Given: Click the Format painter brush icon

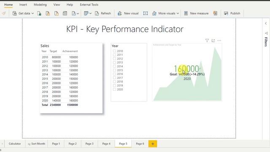Looking at the screenshot, I should [4, 13].
